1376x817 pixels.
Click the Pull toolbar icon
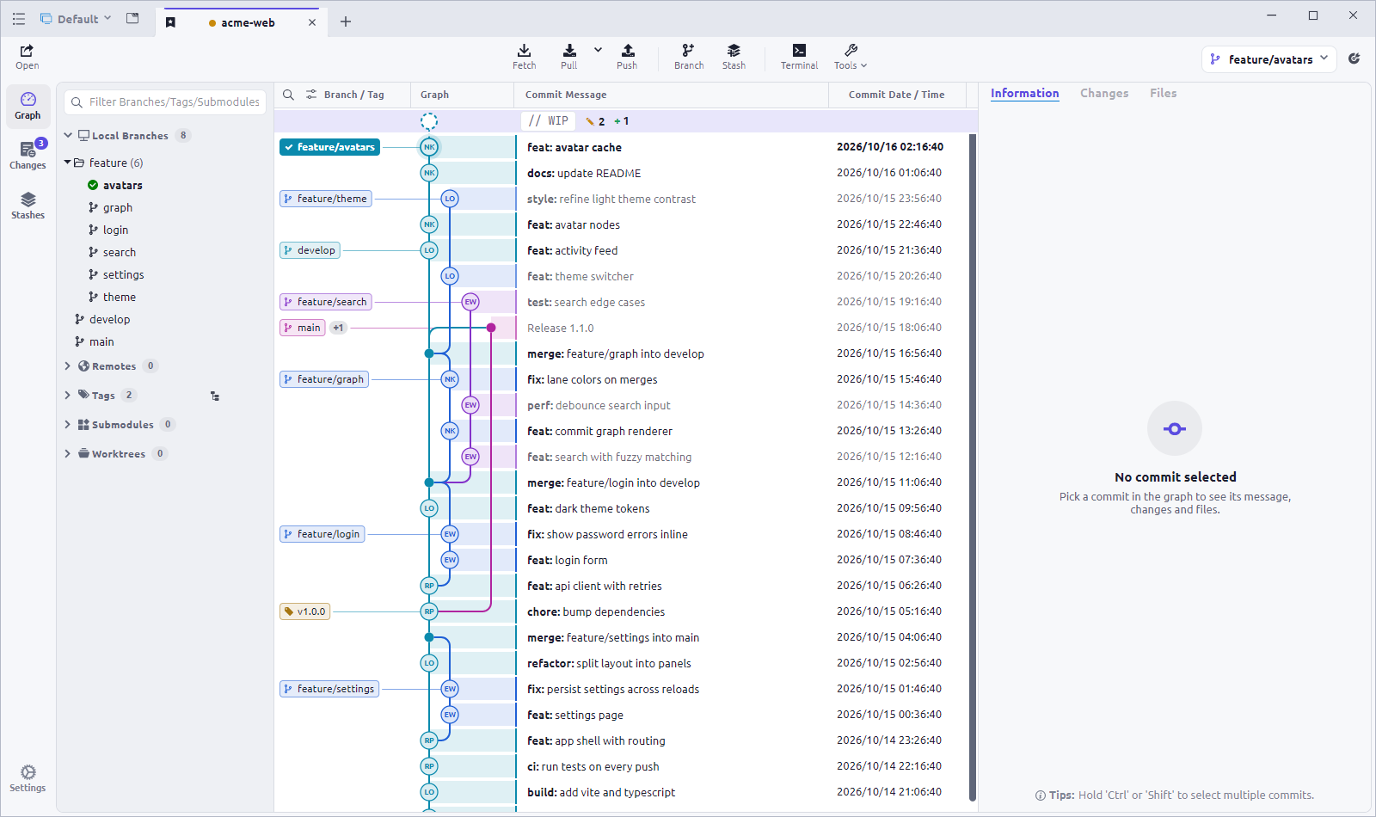(568, 57)
